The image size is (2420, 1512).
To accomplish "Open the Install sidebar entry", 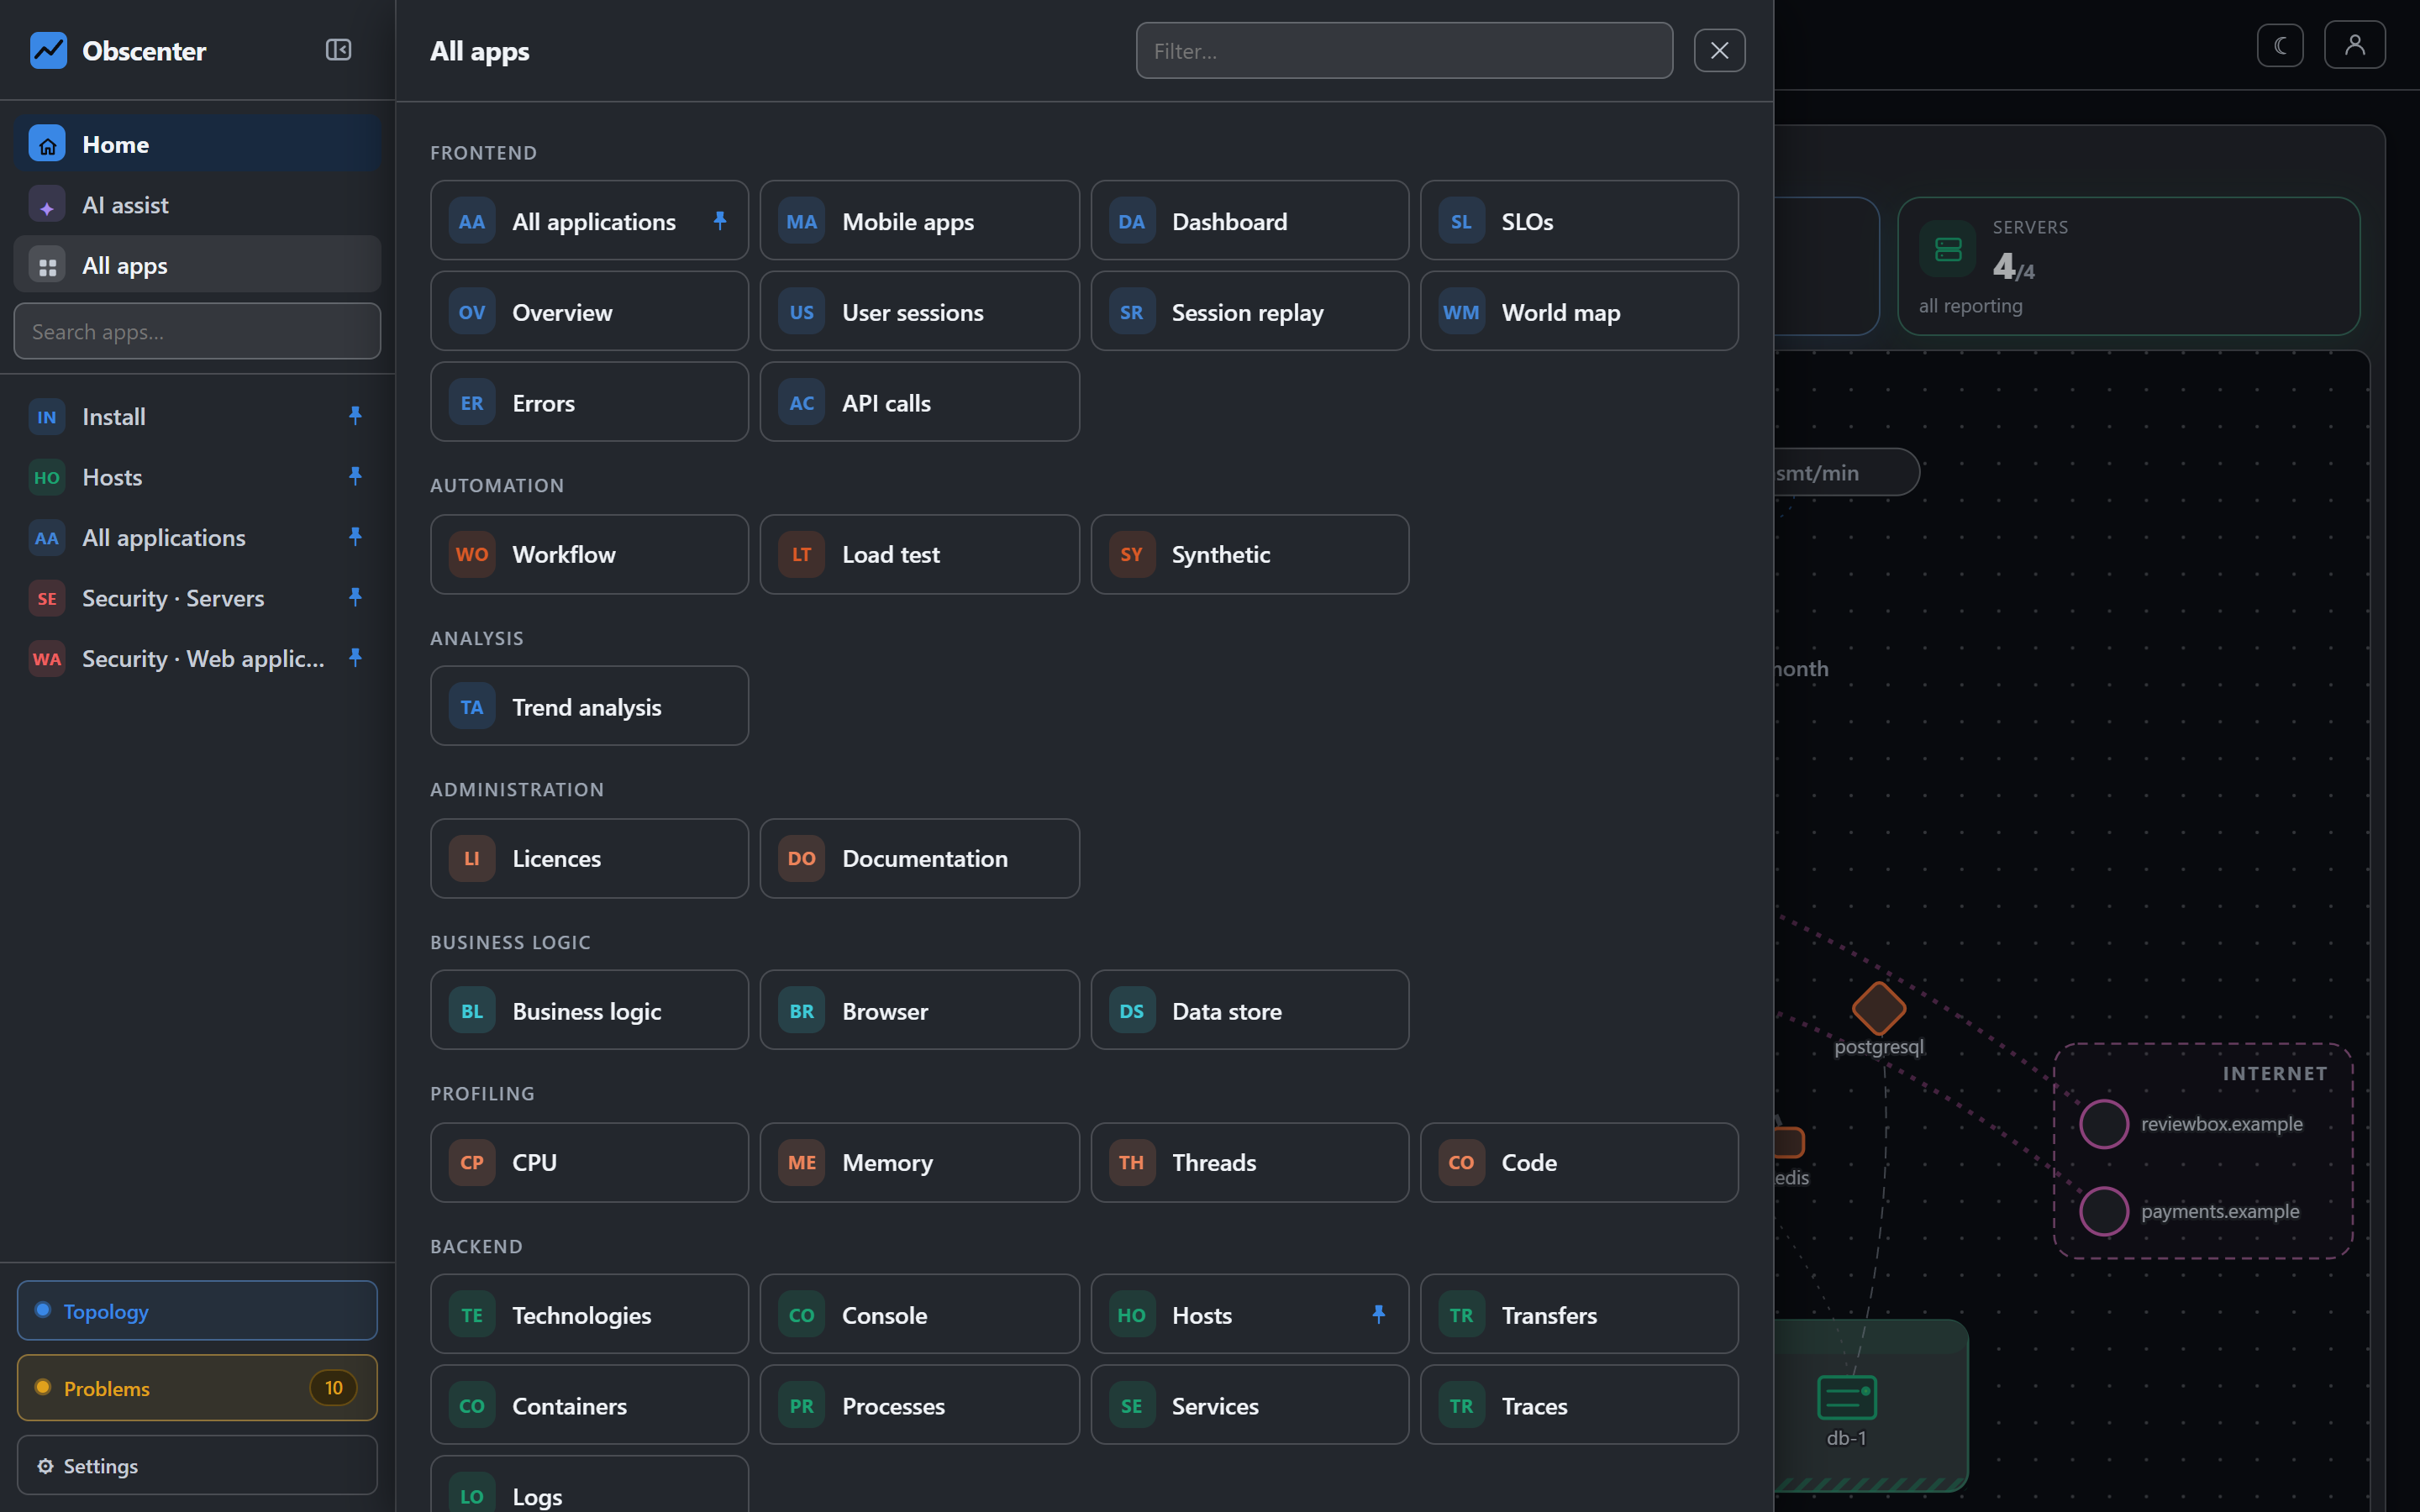I will [x=197, y=416].
